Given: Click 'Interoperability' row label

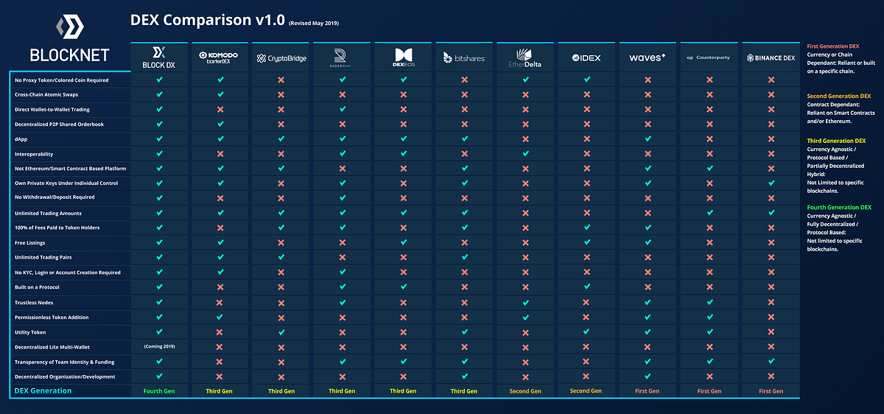Looking at the screenshot, I should (x=33, y=154).
